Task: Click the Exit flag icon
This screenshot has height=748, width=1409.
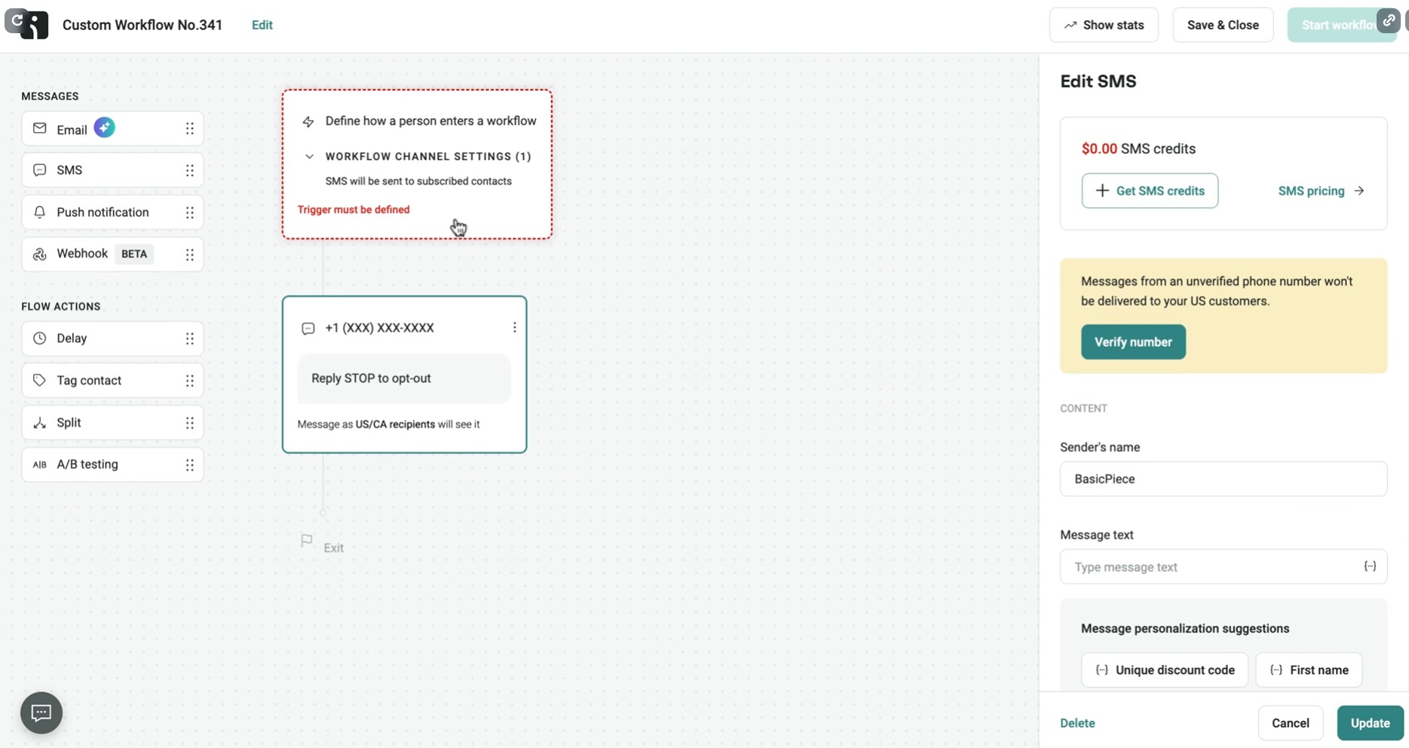Action: [x=306, y=541]
